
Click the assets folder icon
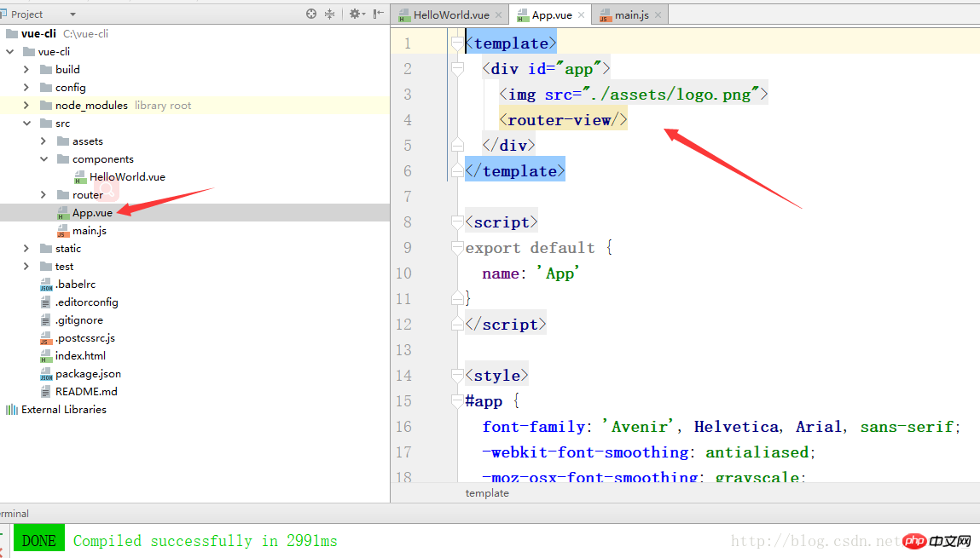click(63, 141)
